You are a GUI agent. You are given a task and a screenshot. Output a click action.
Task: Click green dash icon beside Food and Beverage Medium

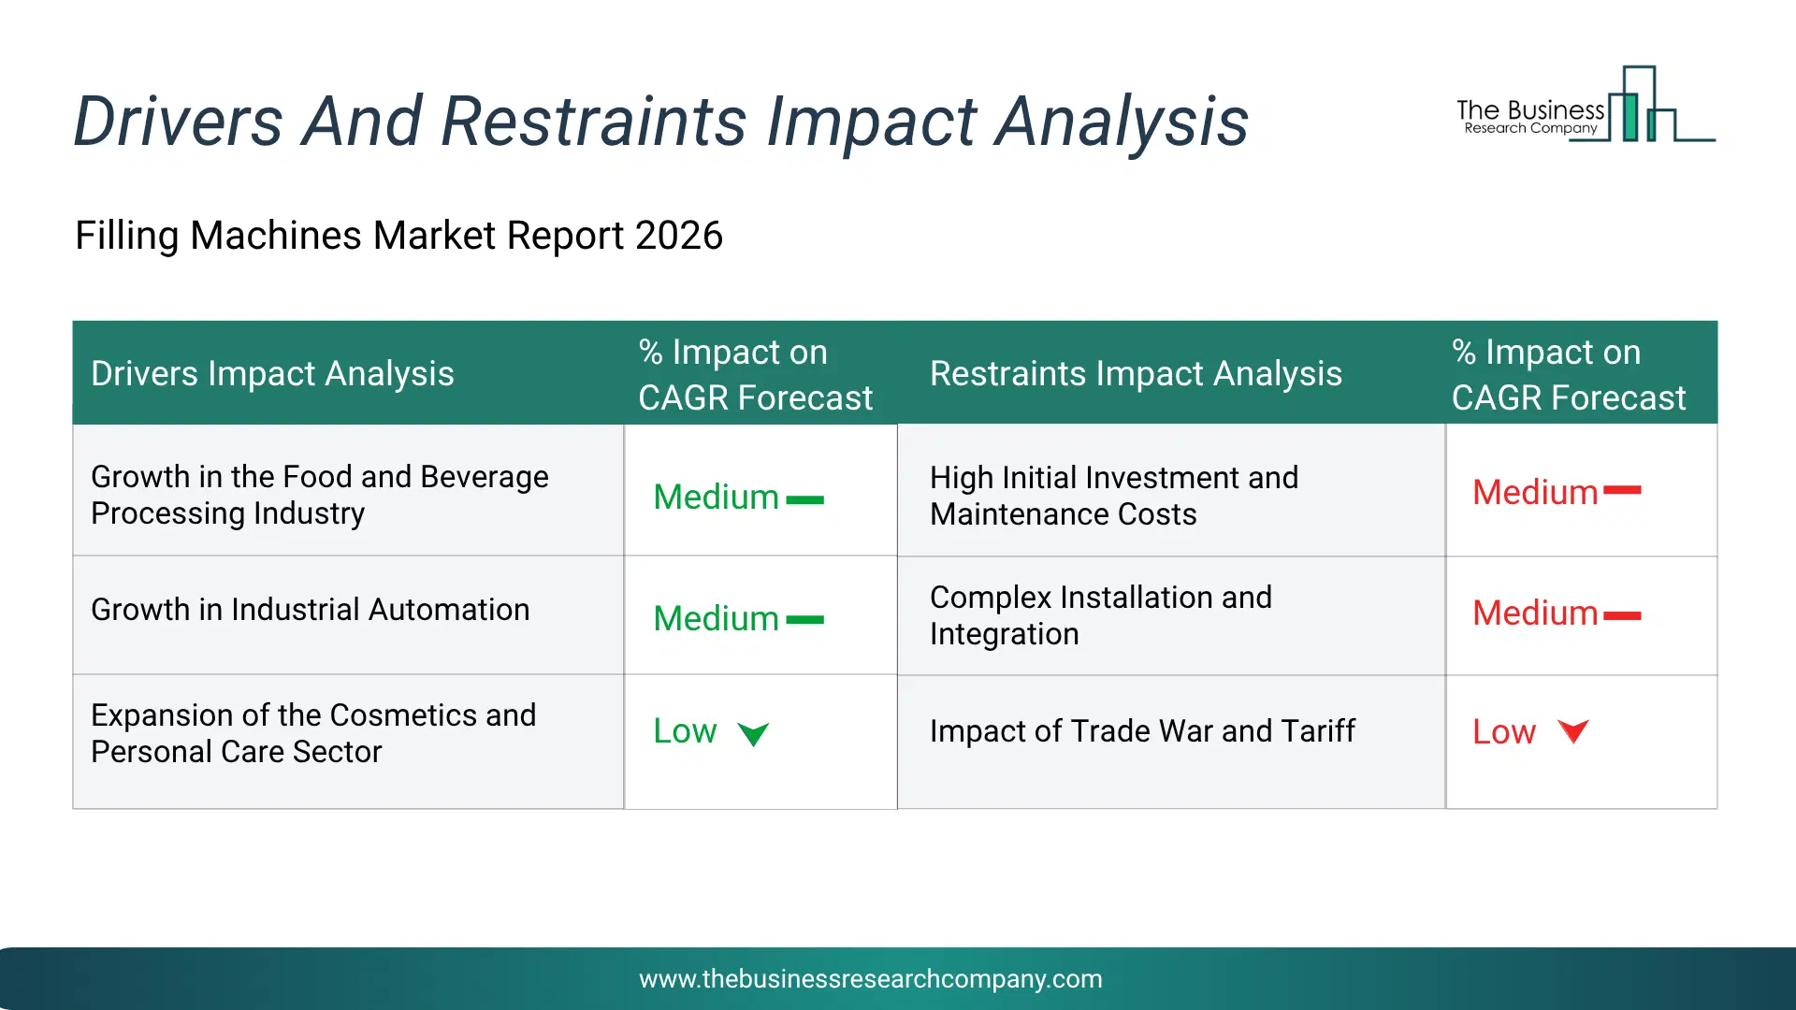[804, 500]
